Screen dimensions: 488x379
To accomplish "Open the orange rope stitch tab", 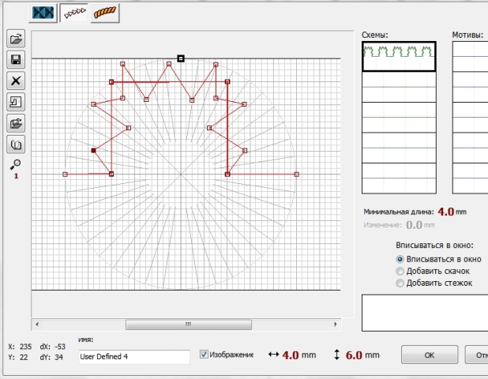I will (x=105, y=13).
